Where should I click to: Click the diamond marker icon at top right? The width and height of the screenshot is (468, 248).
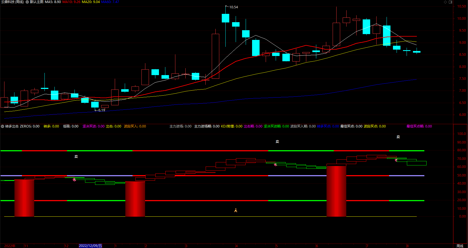pyautogui.click(x=445, y=2)
